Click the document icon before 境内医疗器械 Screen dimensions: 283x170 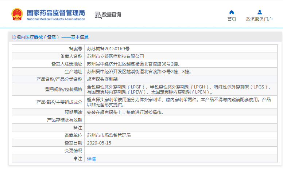click(14, 37)
